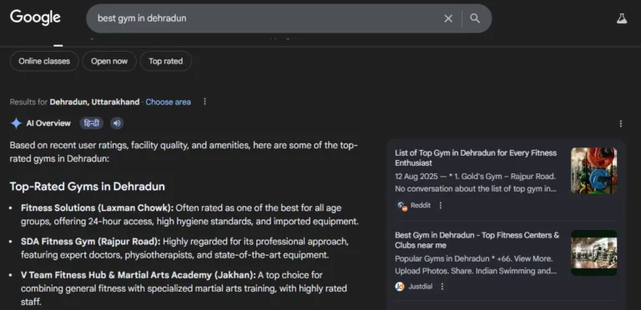Clear the search box with X icon
The width and height of the screenshot is (641, 310).
coord(448,18)
